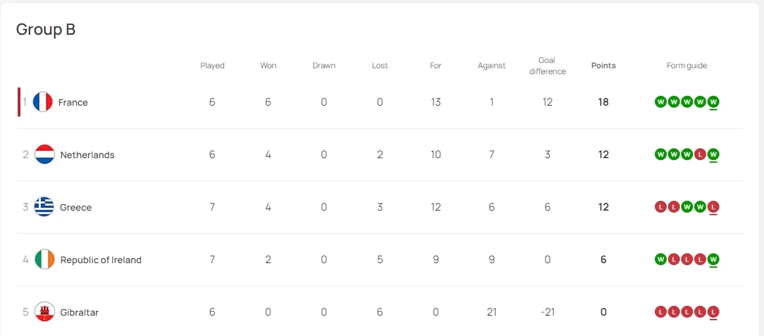764x336 pixels.
Task: Open the Netherlands team link
Action: click(x=87, y=155)
